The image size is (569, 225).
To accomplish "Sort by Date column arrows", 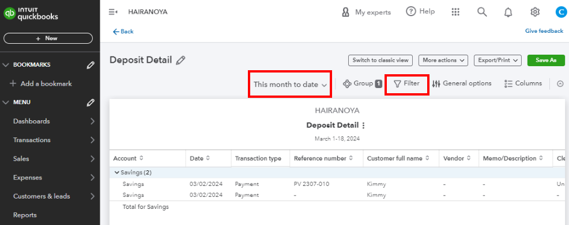I will click(x=208, y=158).
